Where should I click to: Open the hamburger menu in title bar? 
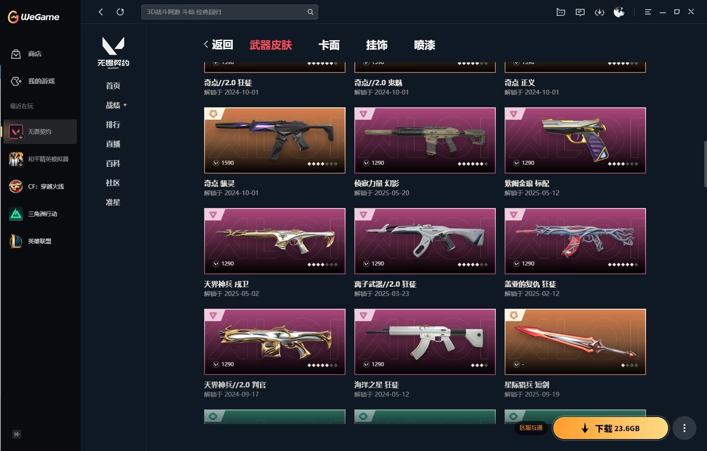tap(648, 12)
